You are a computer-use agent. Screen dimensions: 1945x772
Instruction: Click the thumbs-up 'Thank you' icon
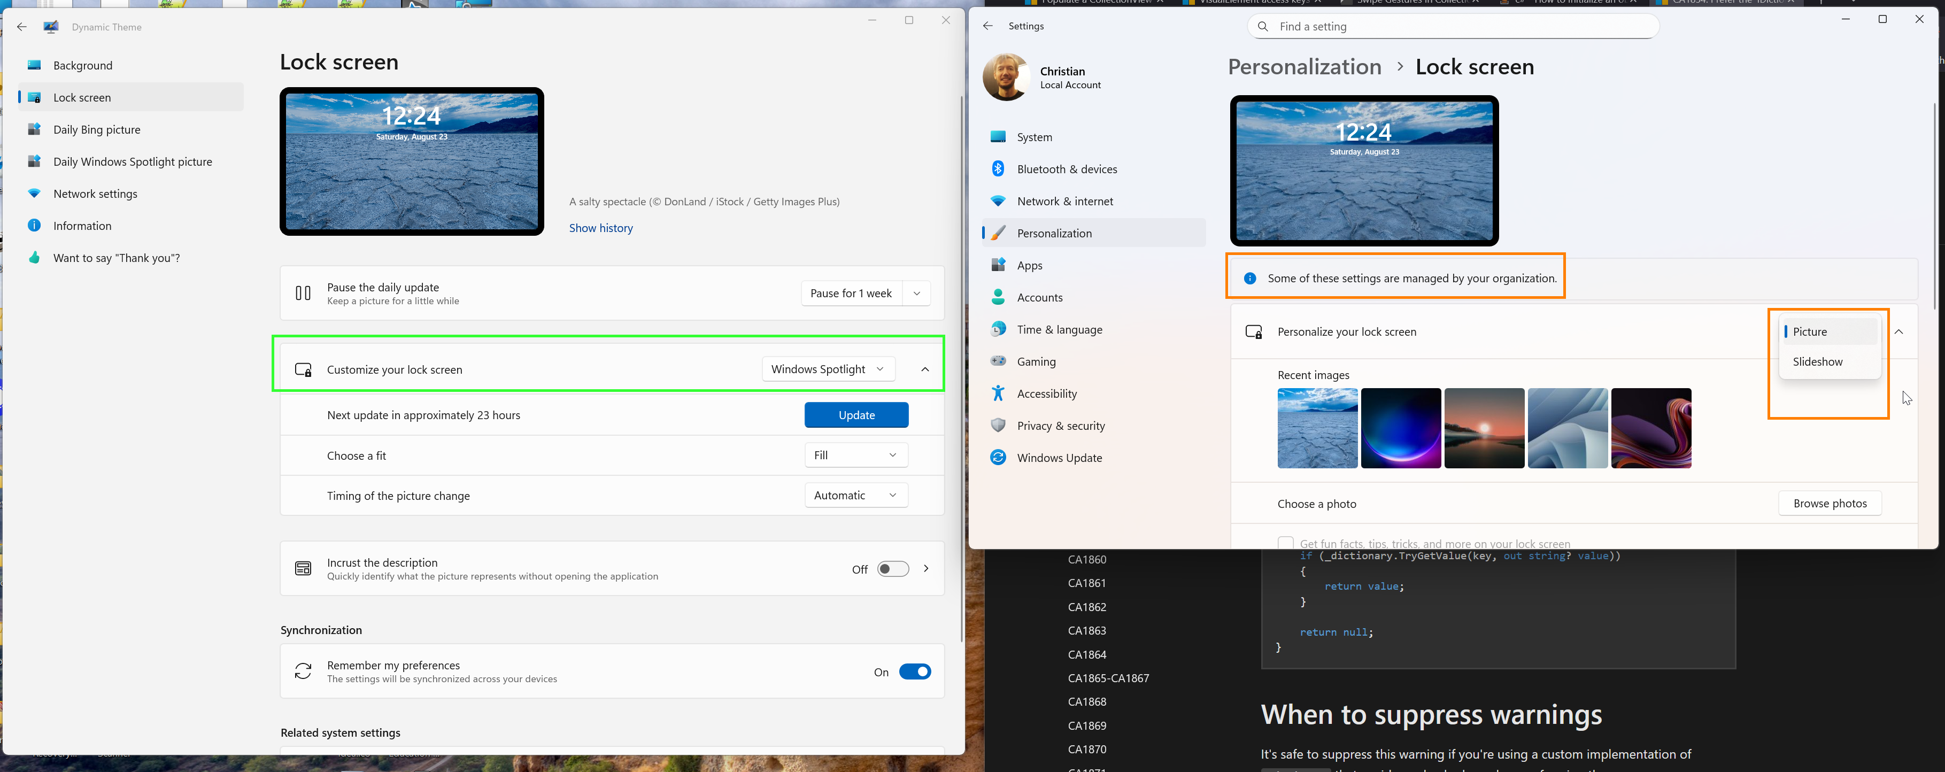[34, 258]
